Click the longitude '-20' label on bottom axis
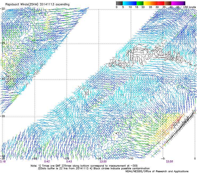Screen dimensions: 197x173 point(67,159)
